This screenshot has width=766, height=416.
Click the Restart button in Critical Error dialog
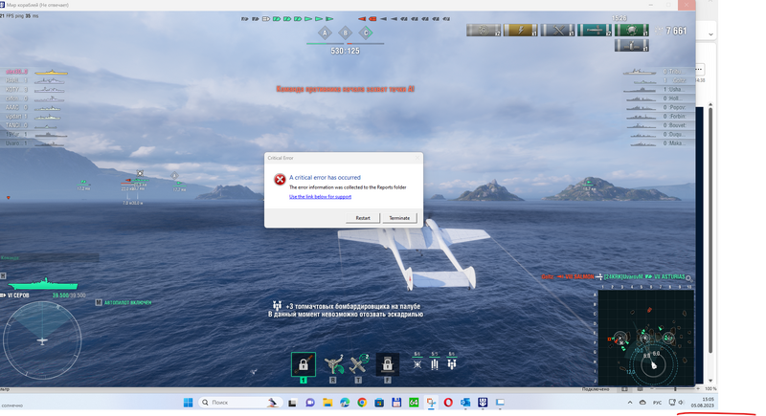363,218
